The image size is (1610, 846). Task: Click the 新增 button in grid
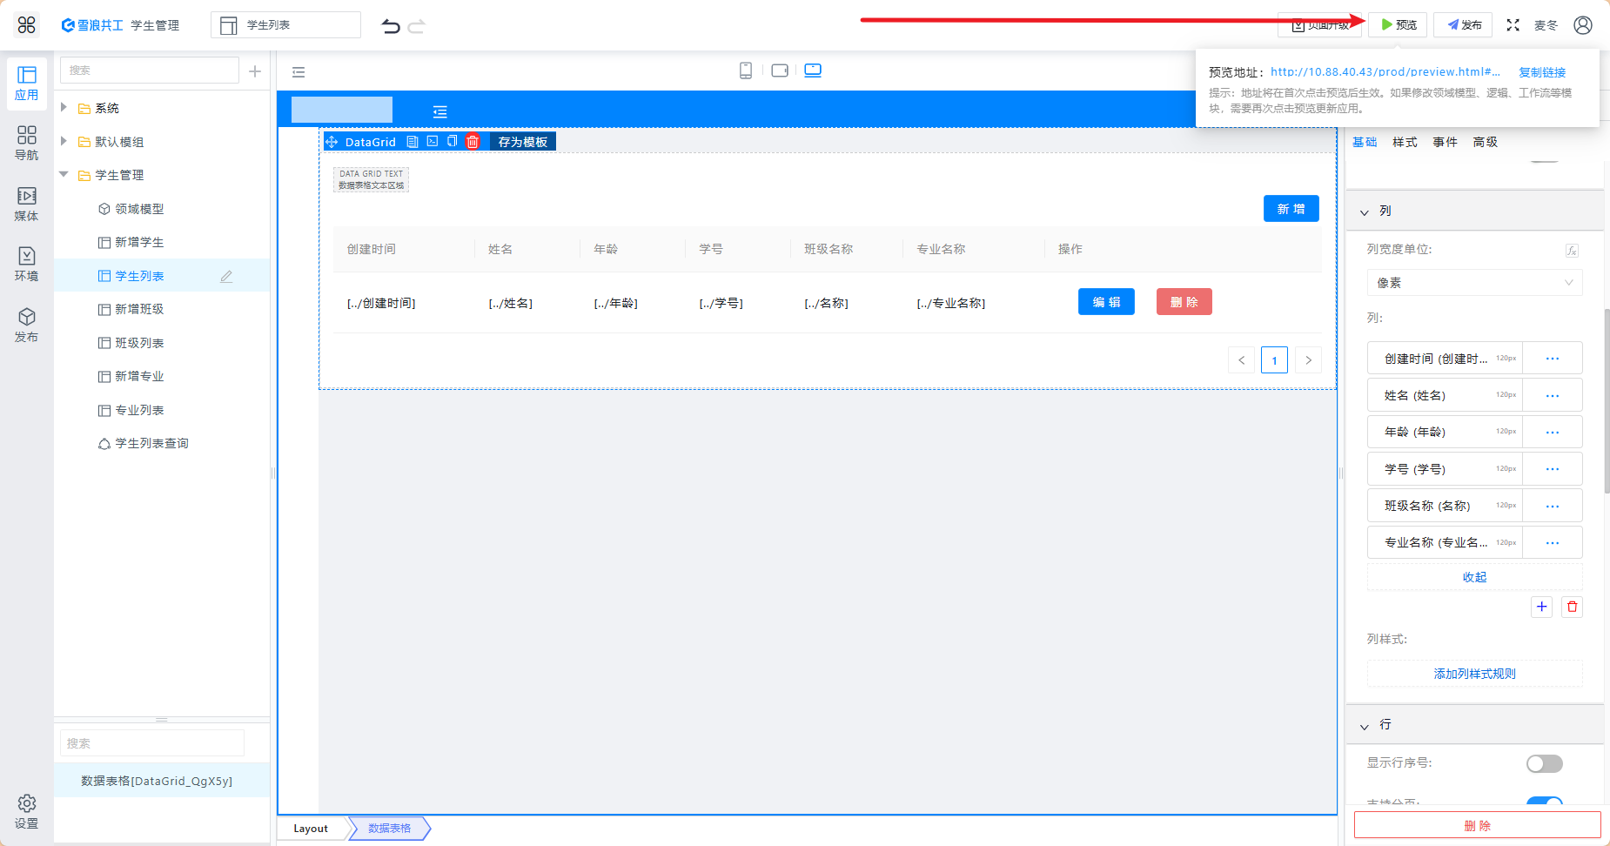(x=1291, y=209)
